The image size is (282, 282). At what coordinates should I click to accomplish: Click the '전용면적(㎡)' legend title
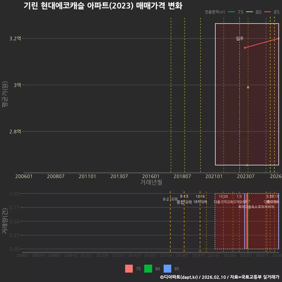click(x=215, y=12)
